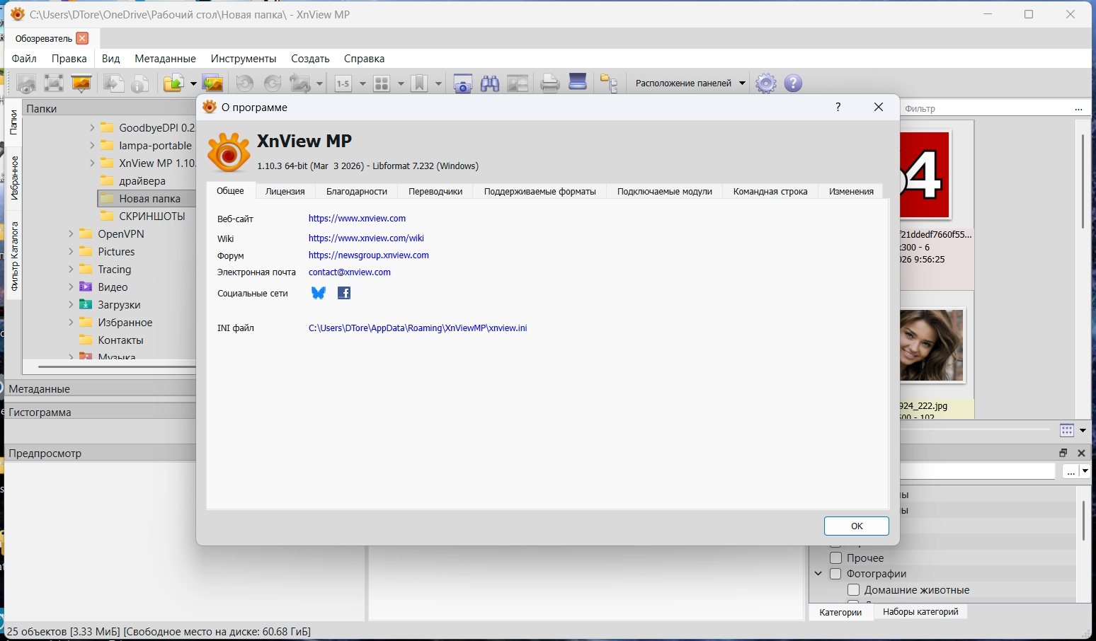Open the Расположение панелей dropdown
1096x641 pixels.
[690, 83]
